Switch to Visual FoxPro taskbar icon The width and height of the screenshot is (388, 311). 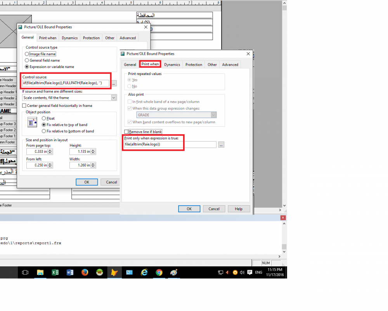114,273
